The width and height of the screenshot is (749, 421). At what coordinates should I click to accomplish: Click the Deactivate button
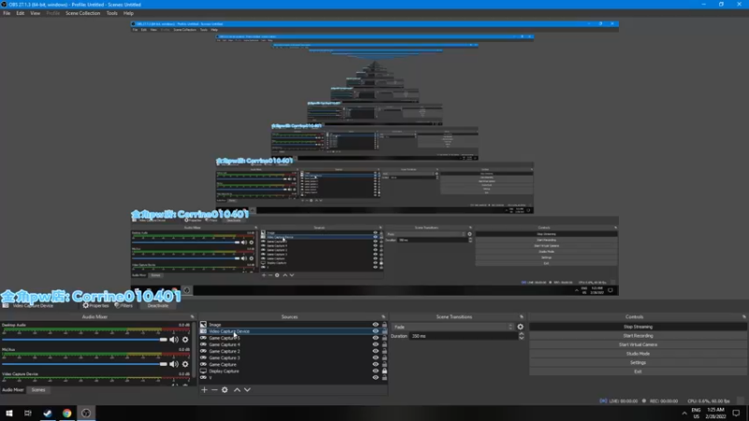[157, 306]
